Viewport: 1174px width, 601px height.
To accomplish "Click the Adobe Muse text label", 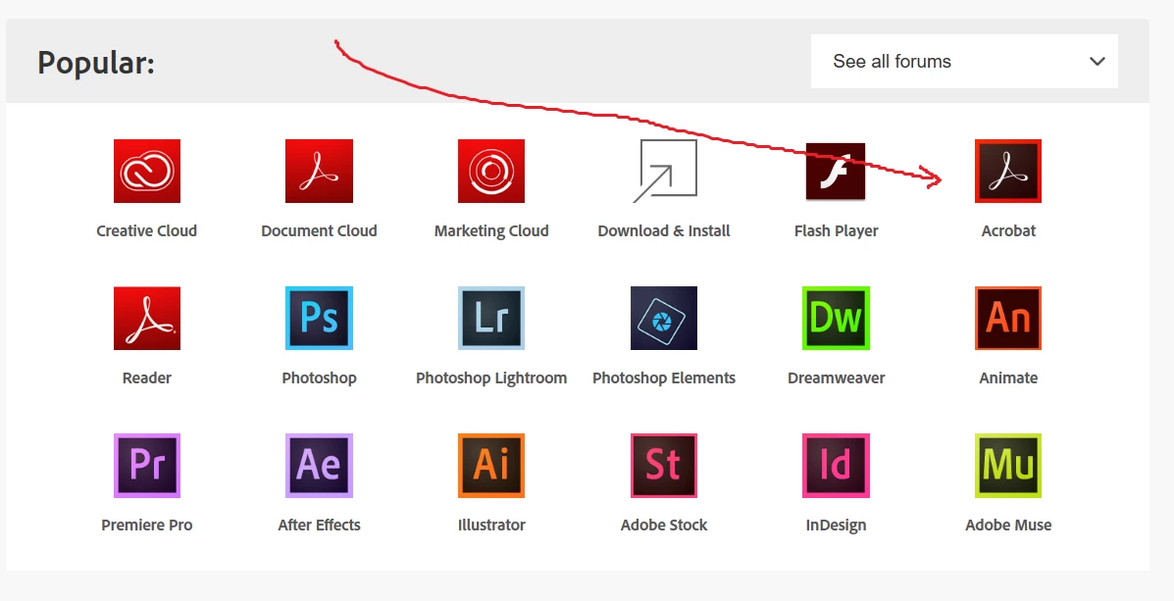I will click(1008, 526).
